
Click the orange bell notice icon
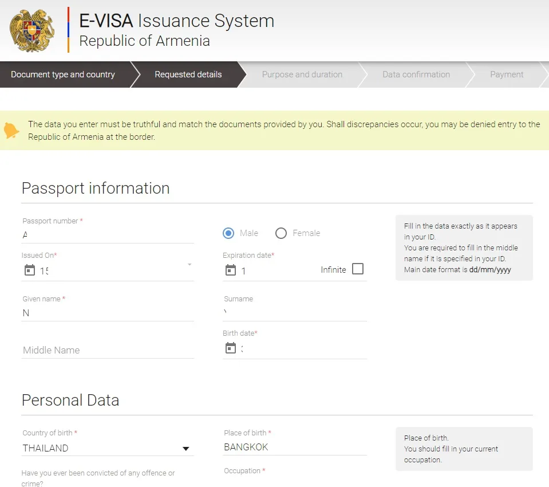pos(11,131)
